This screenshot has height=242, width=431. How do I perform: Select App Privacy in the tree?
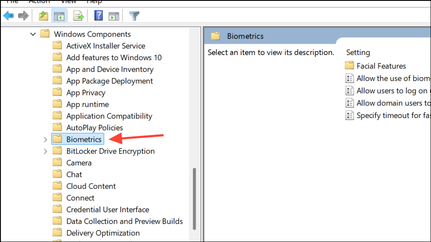click(86, 93)
